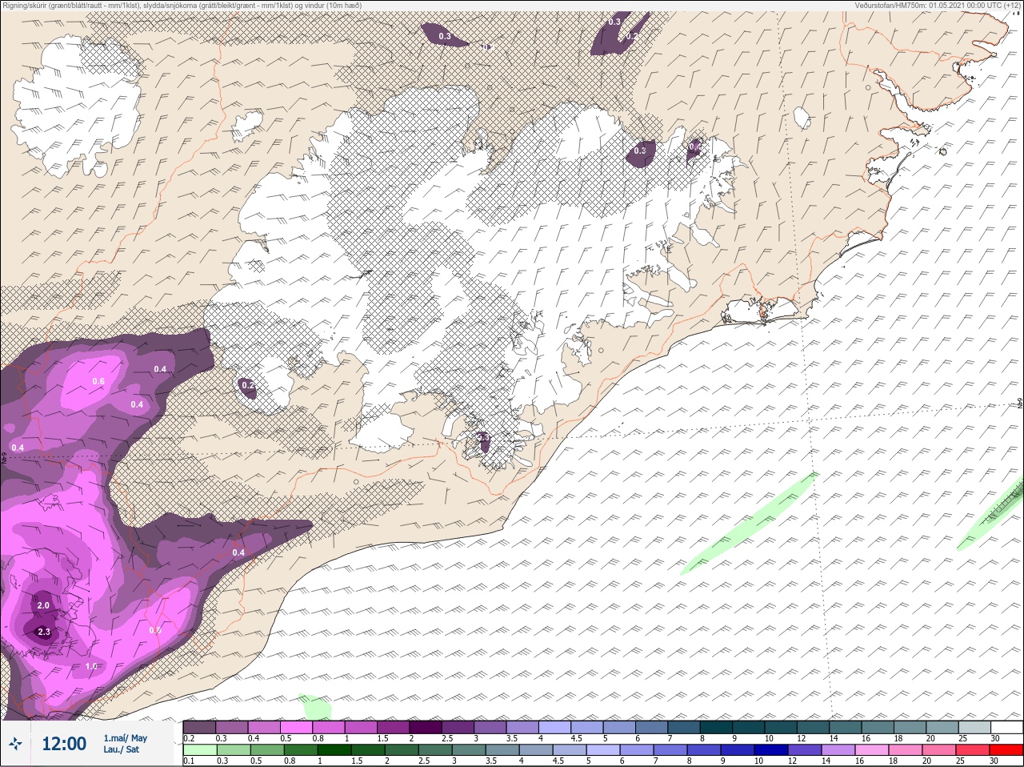Select the red swatch ending the bottom legend row

click(x=1006, y=749)
